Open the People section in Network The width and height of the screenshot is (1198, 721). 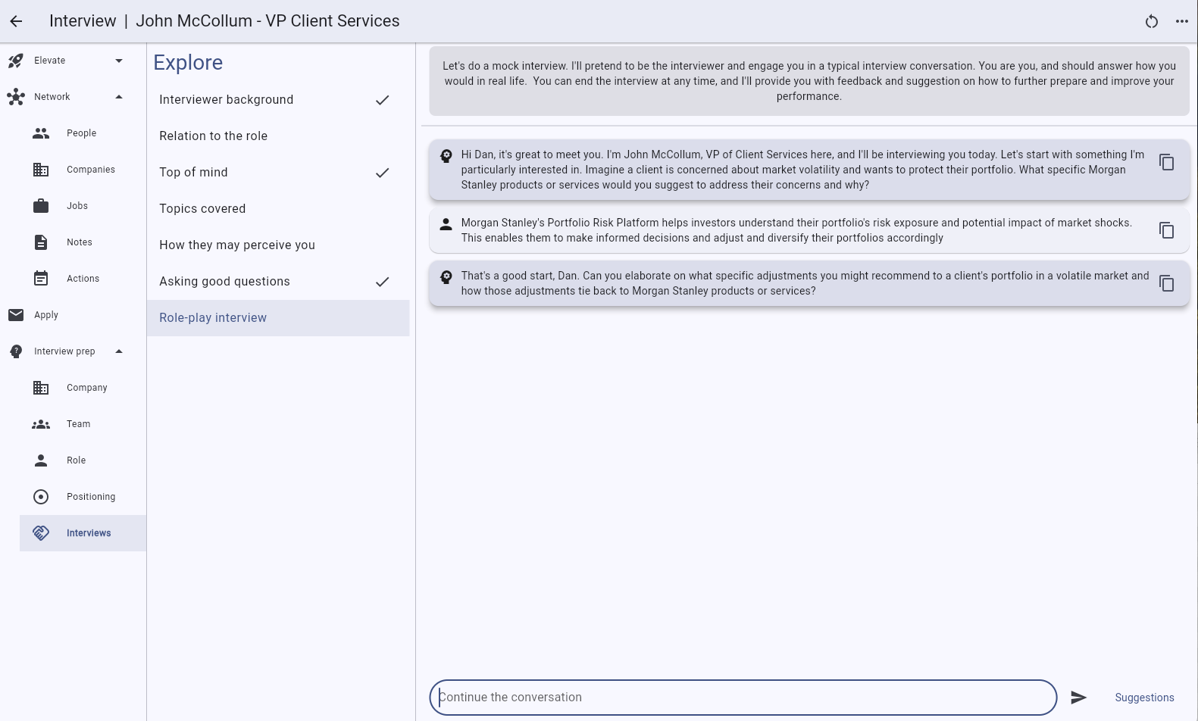click(81, 133)
